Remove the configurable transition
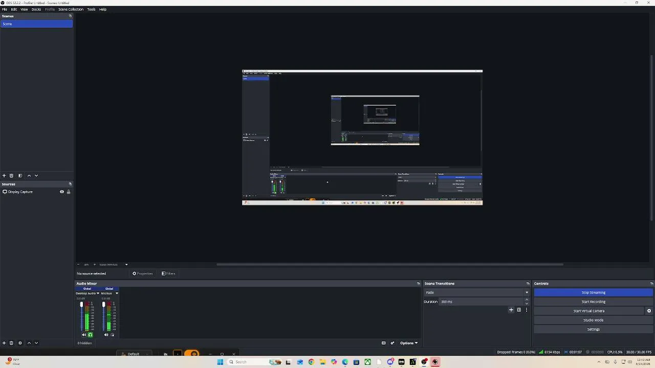655x368 pixels. 519,310
